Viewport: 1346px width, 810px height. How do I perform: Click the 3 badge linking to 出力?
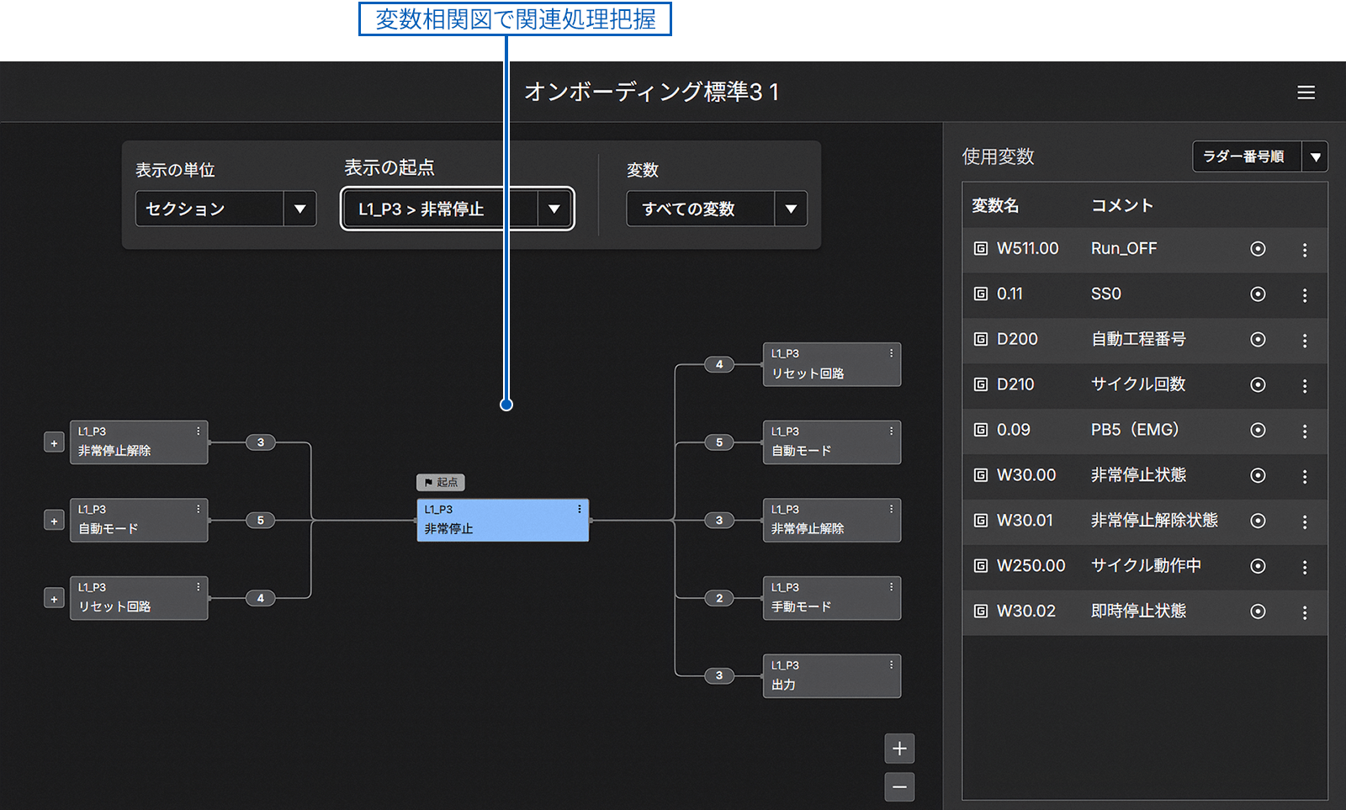719,676
